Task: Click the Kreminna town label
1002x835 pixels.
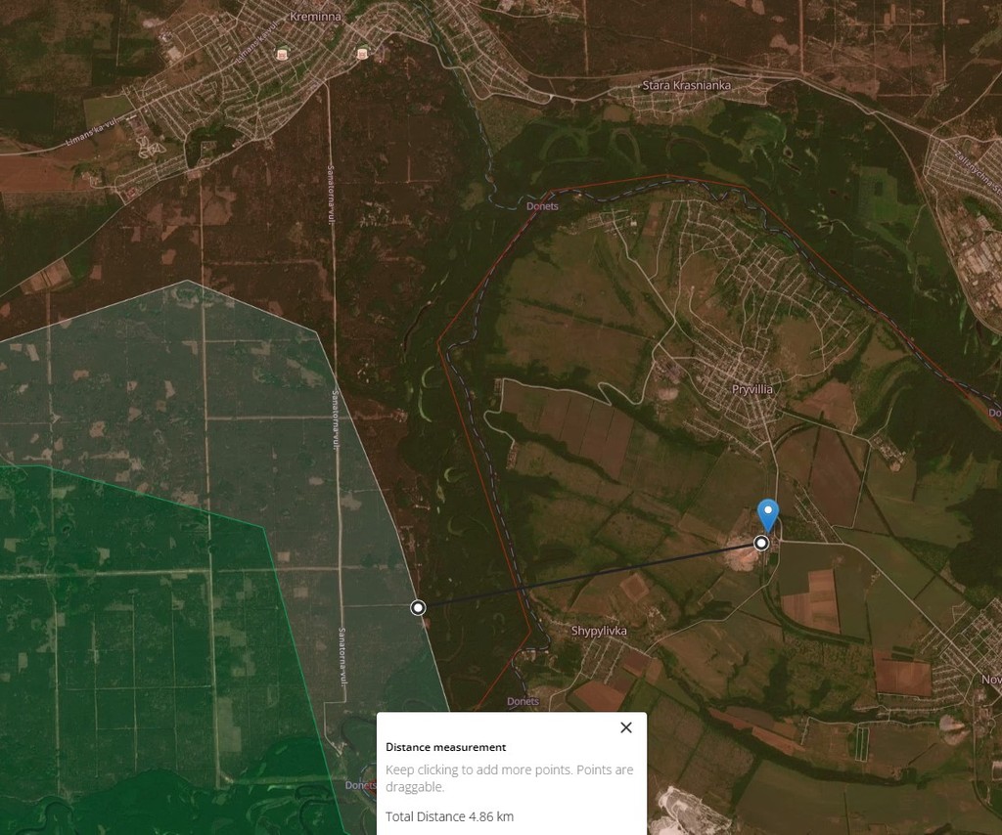Action: click(316, 17)
